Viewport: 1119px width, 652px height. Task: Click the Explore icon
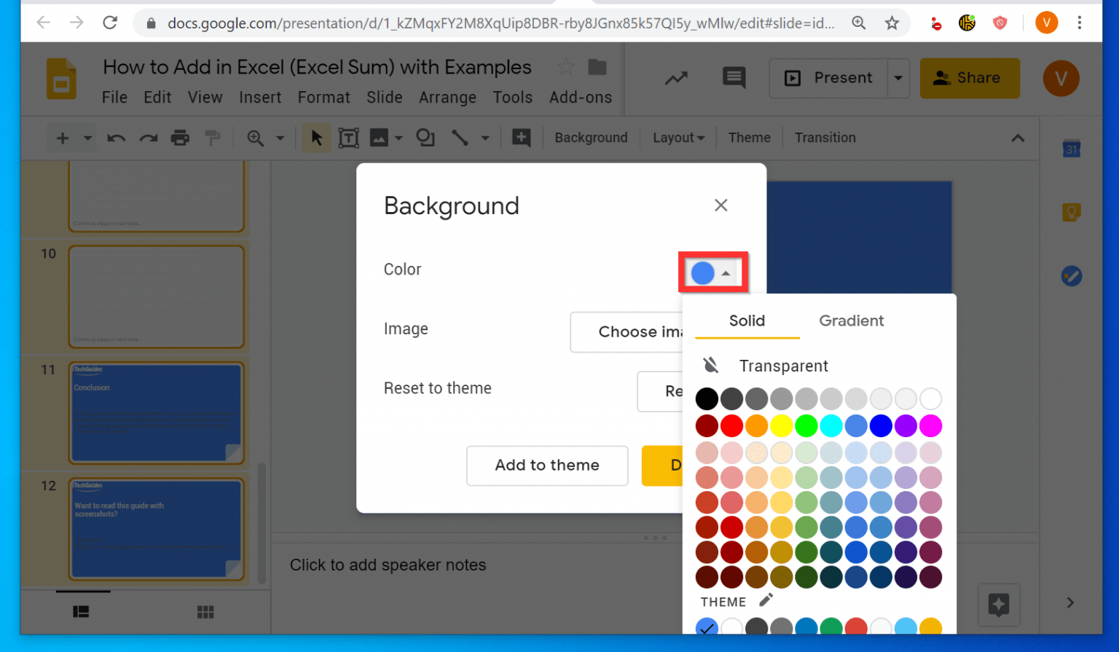[999, 605]
